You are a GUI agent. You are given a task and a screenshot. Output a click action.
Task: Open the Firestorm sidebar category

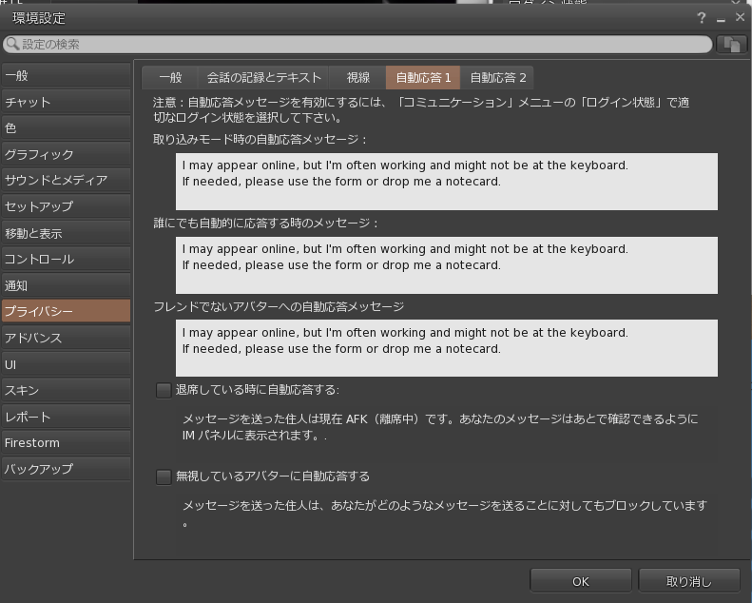click(x=66, y=443)
